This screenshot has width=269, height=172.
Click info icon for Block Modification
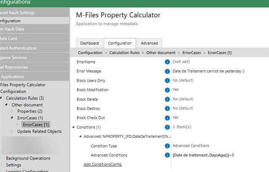(x=167, y=90)
